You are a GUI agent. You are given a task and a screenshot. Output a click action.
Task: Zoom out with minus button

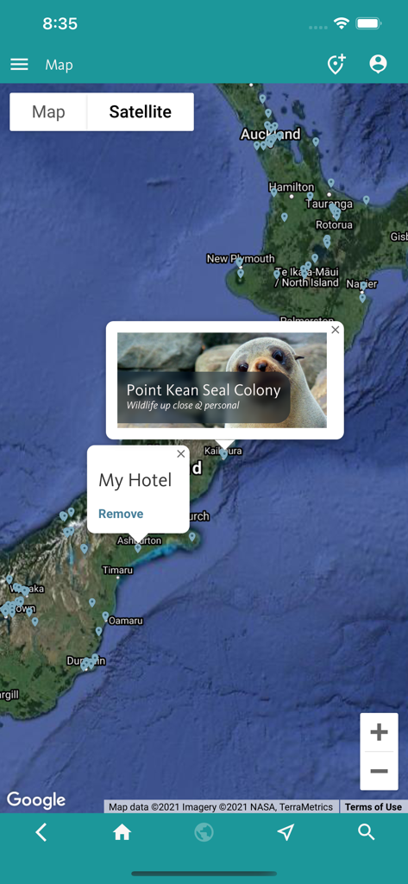(379, 771)
